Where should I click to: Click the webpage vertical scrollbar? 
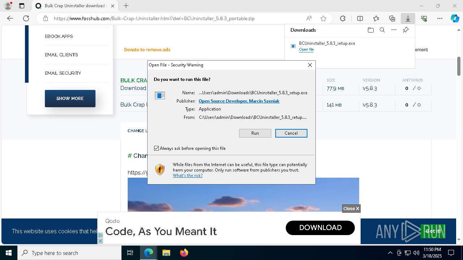459,66
